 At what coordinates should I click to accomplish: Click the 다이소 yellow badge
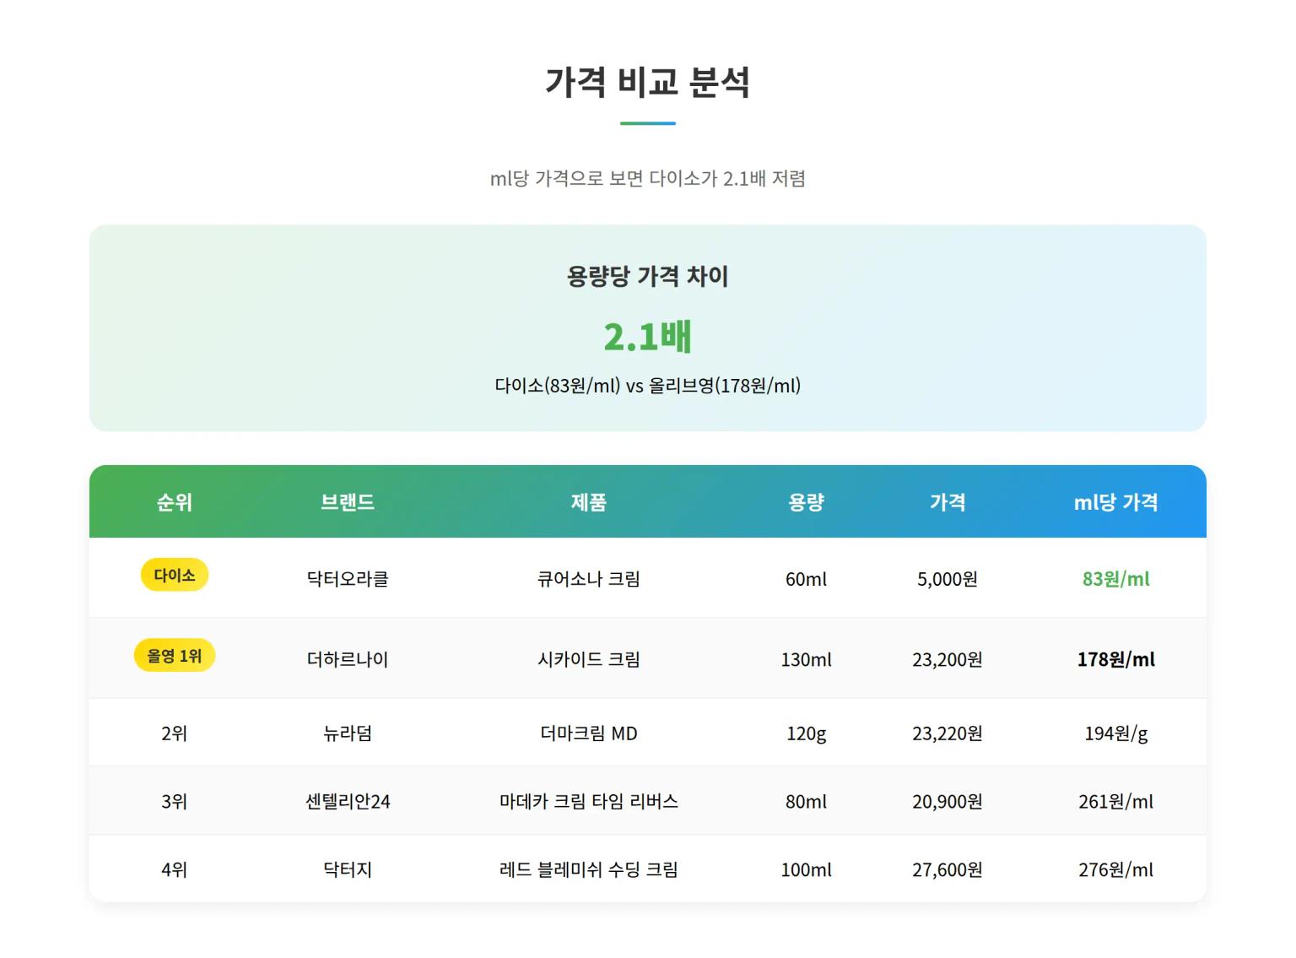(x=174, y=575)
